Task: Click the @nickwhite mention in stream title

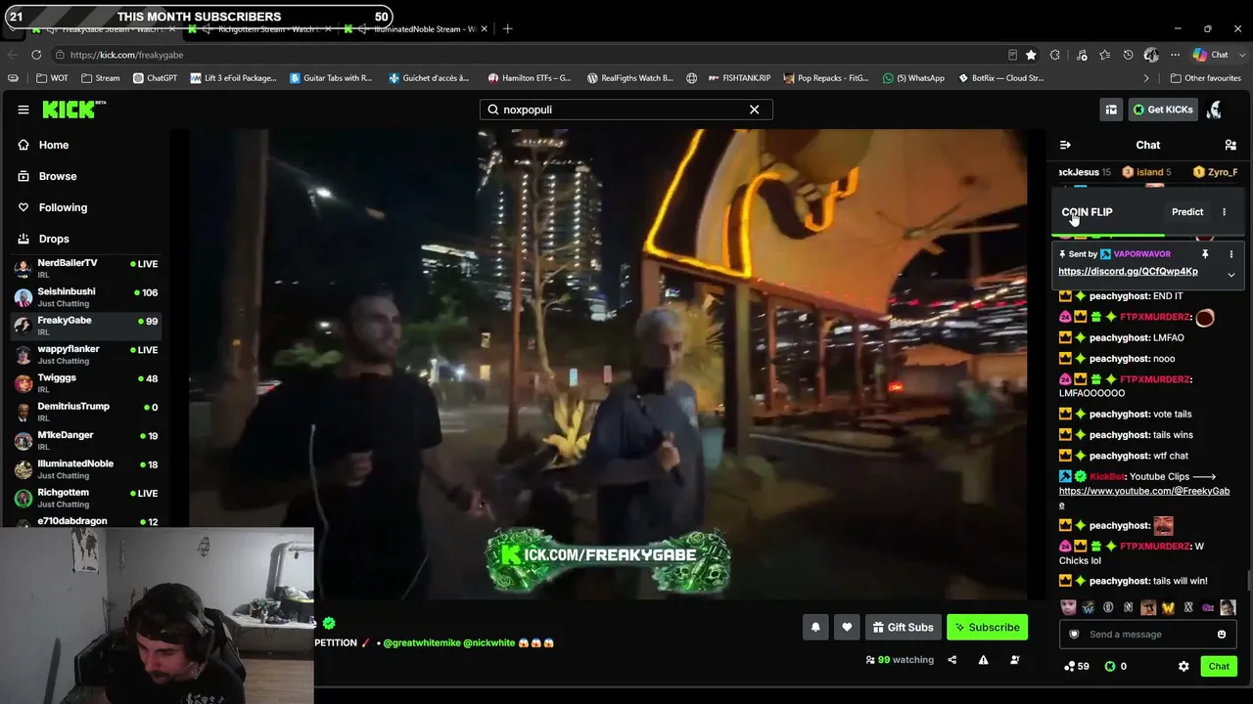Action: pos(488,643)
